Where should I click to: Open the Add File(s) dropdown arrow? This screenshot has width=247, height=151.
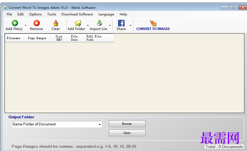pos(25,25)
